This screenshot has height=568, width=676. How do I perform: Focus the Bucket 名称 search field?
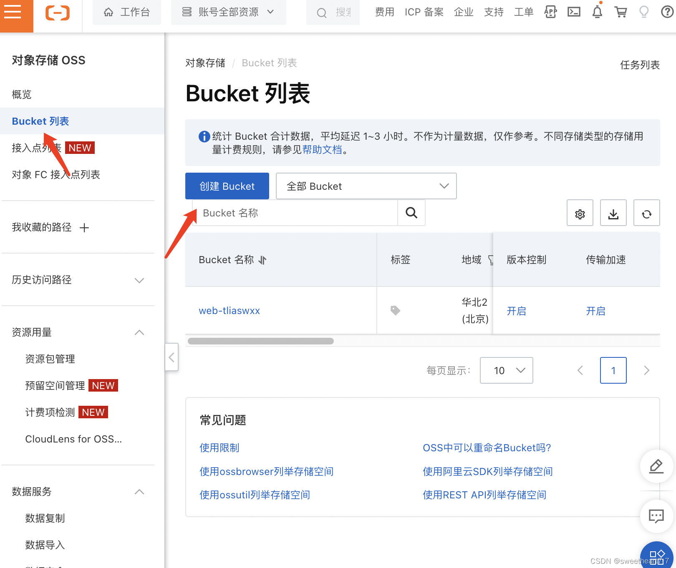[x=295, y=213]
